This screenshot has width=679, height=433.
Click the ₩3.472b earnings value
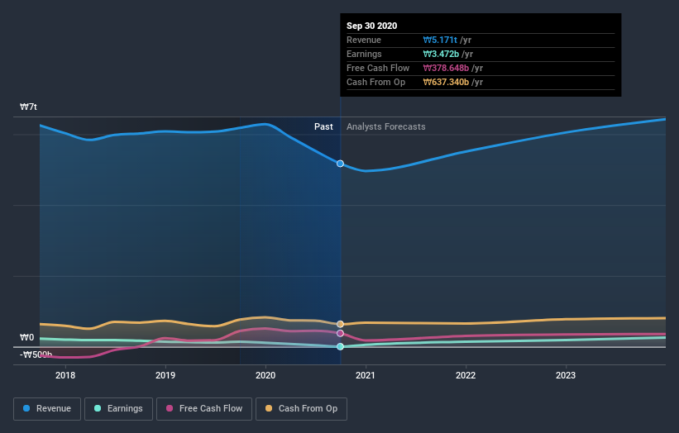click(x=441, y=54)
